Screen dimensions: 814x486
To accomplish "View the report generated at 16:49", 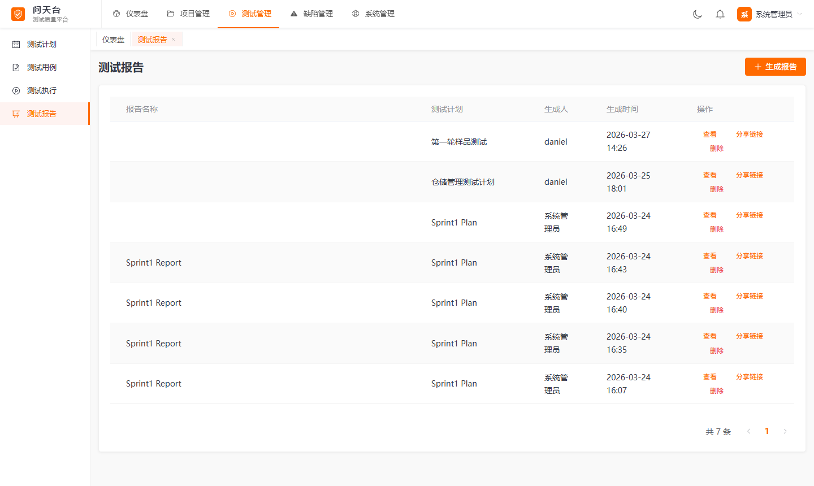I will coord(710,215).
